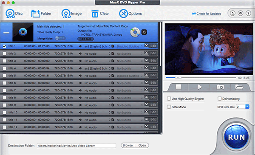Check the title 5 checkbox
Image resolution: width=255 pixels, height=155 pixels.
point(5,76)
